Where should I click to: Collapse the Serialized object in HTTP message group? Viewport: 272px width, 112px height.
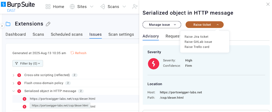click(14, 91)
